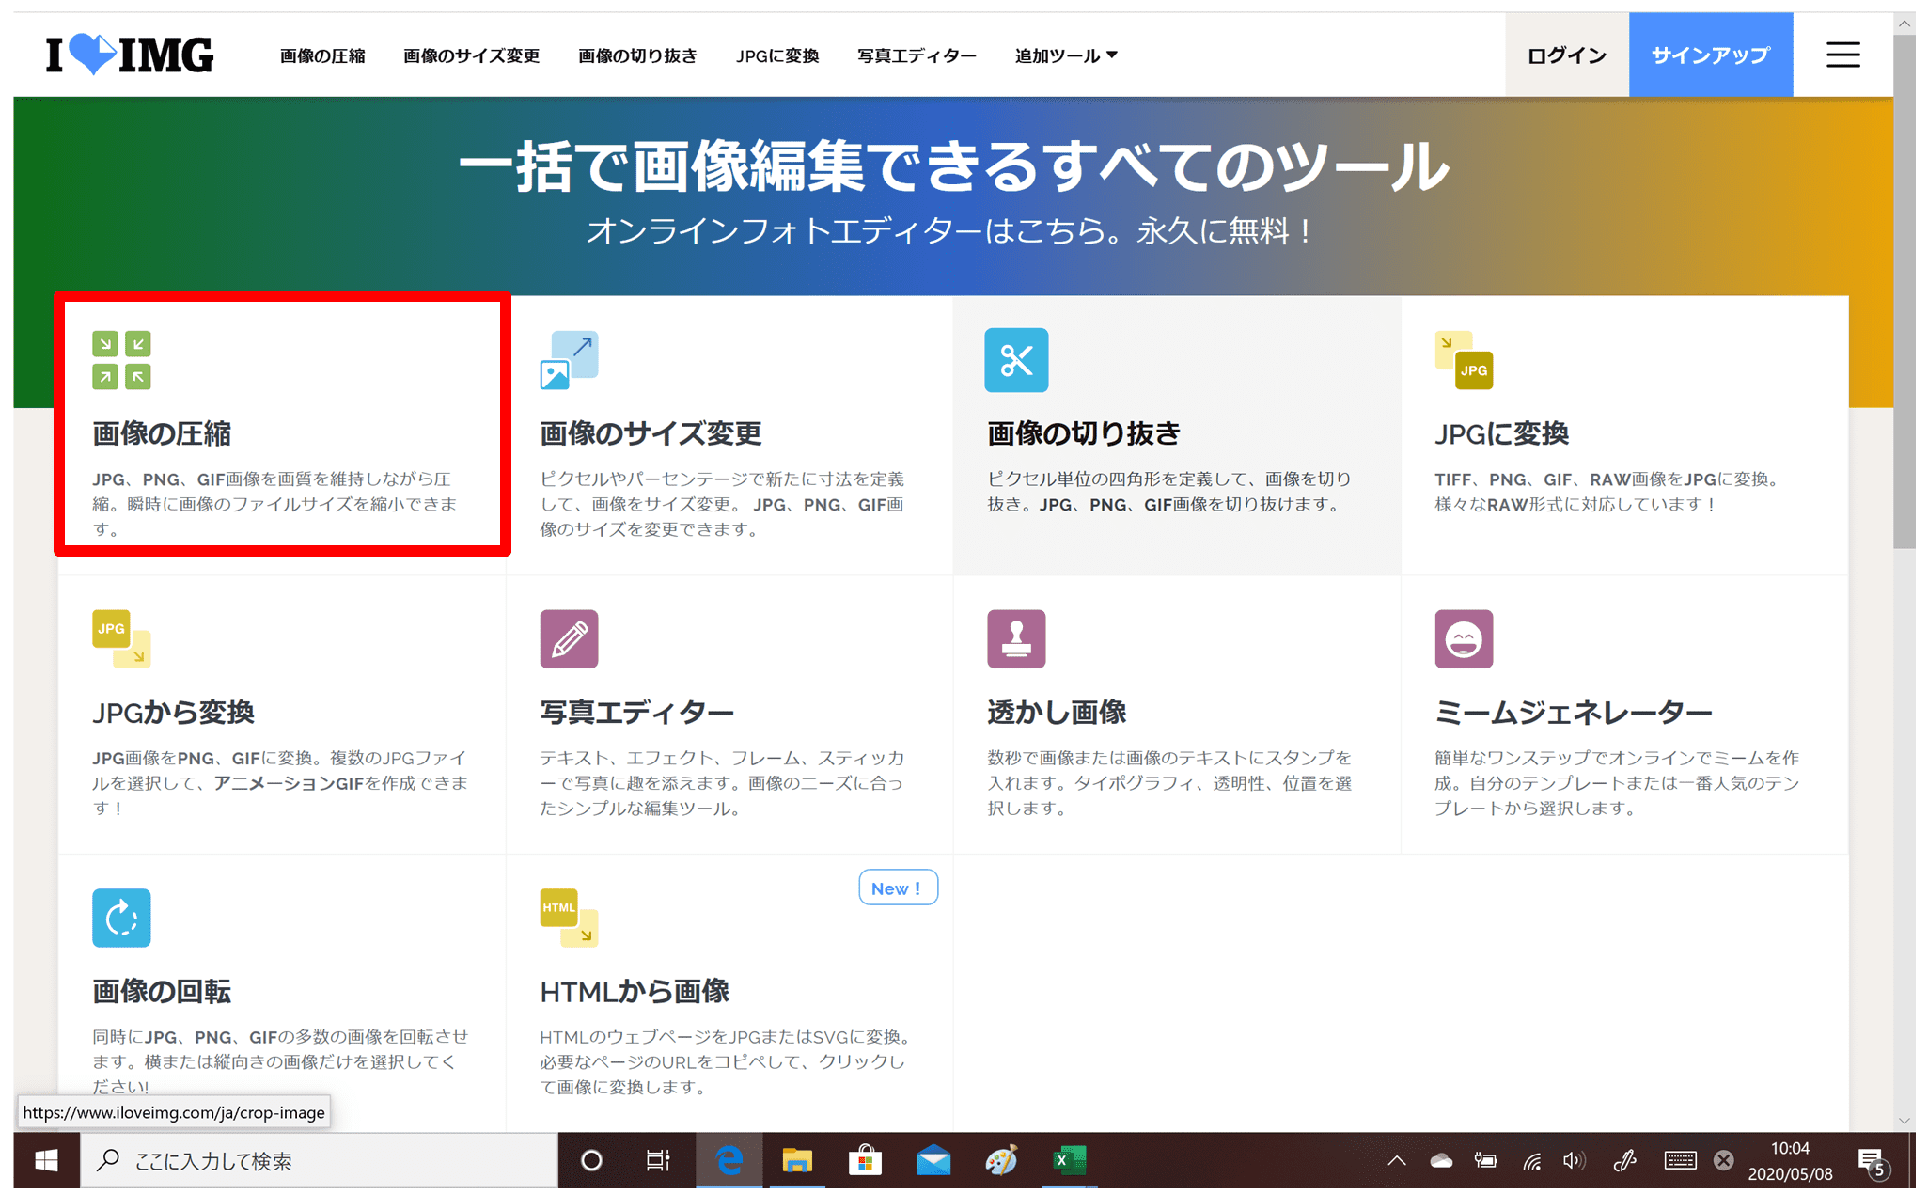Open OneDrive cloud tray icon
Image resolution: width=1928 pixels, height=1194 pixels.
click(1441, 1161)
